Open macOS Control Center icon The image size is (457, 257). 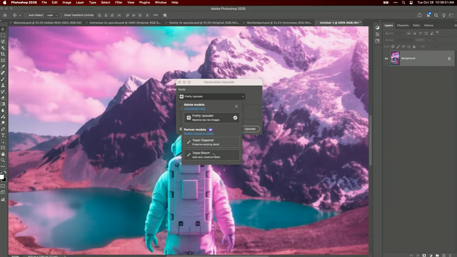coord(411,3)
